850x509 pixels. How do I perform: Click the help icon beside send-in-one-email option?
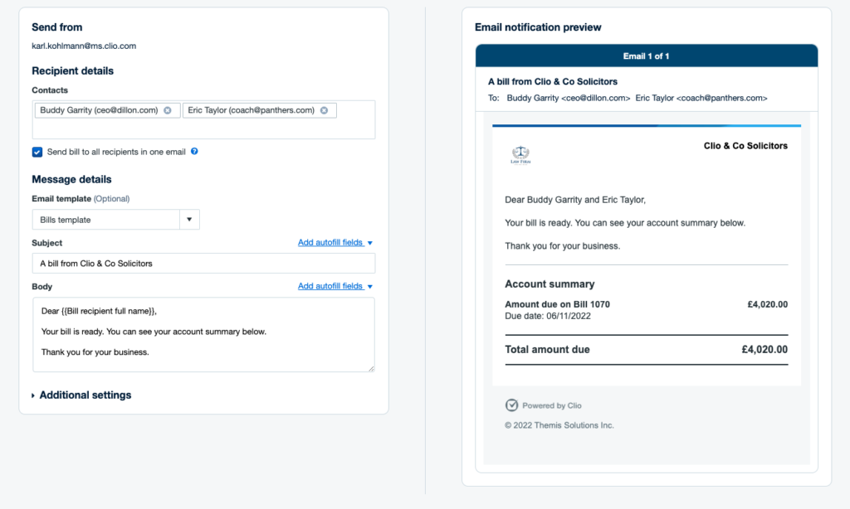tap(194, 152)
